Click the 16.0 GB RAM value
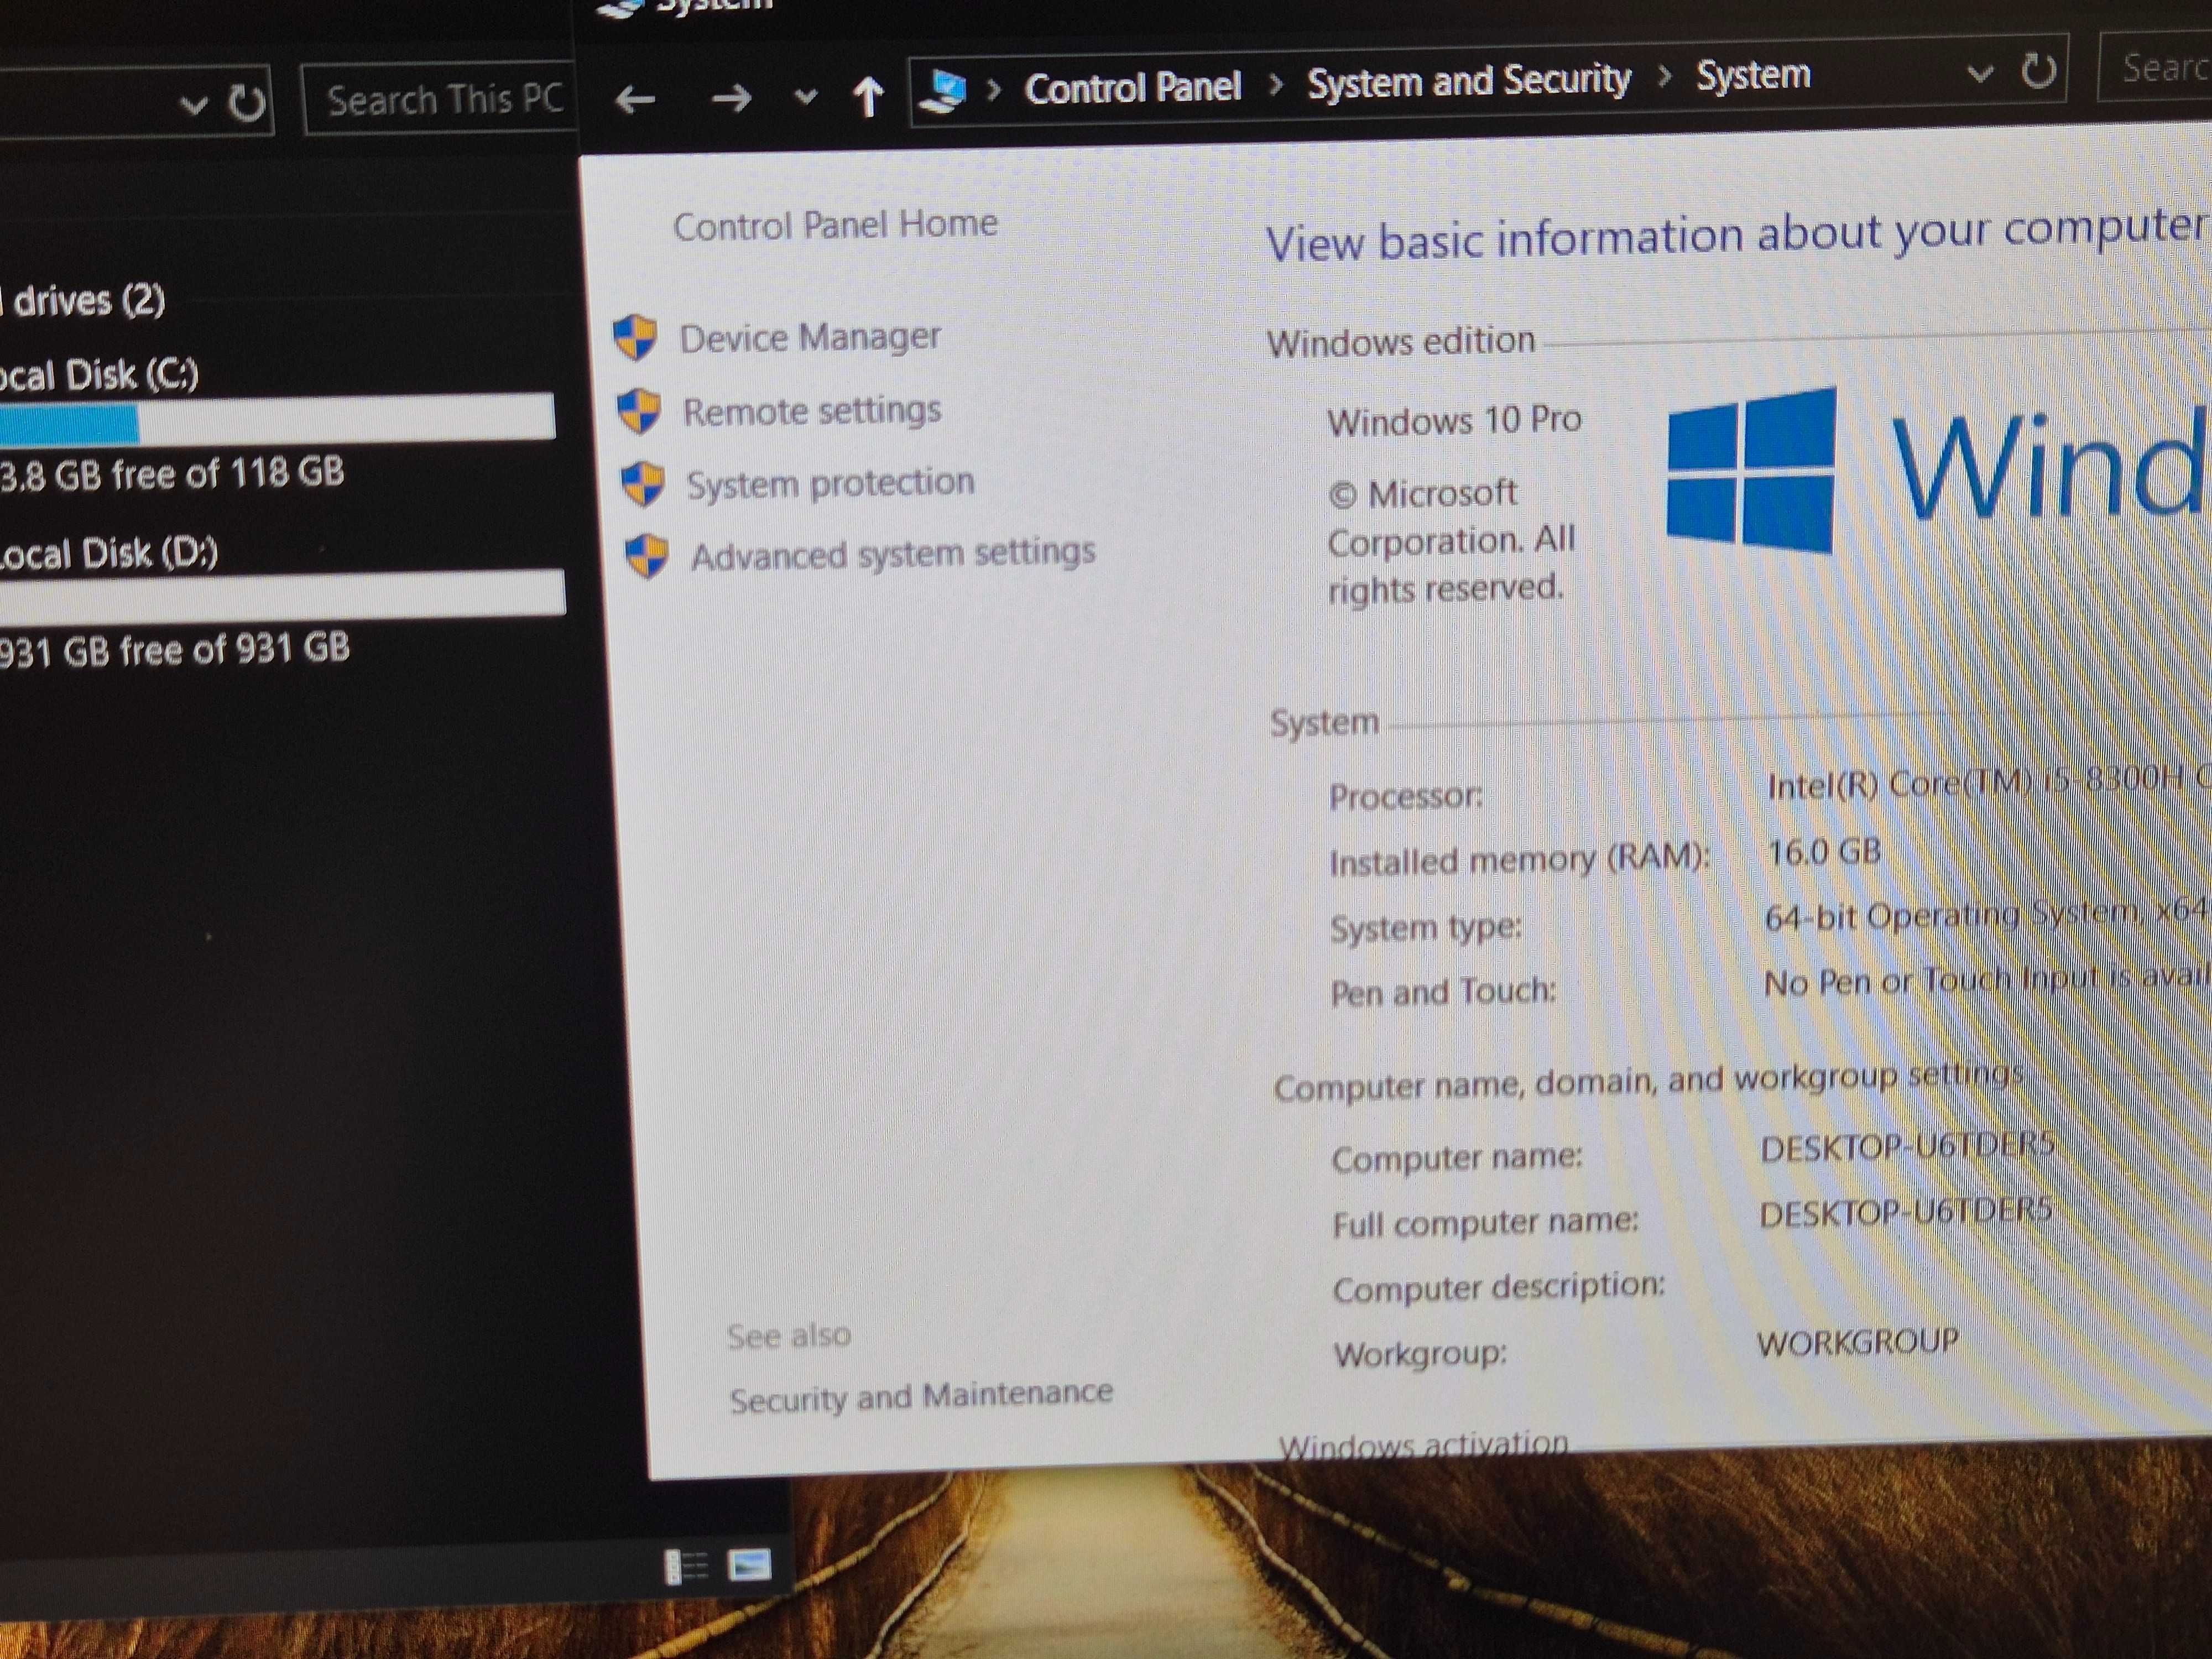Screen dimensions: 2212x1659 [x=1824, y=852]
